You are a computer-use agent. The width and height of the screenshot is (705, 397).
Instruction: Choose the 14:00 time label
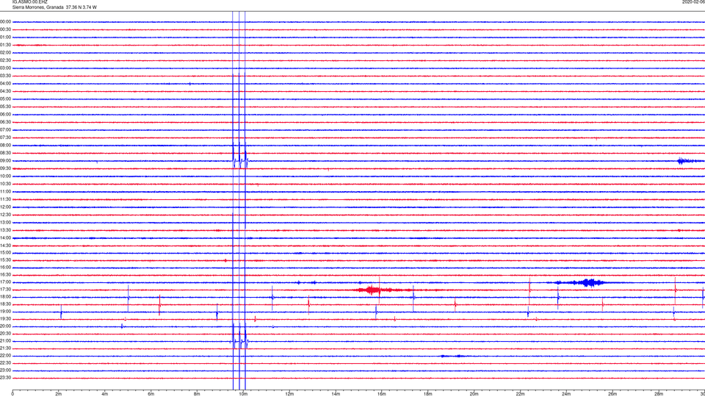tap(5, 237)
